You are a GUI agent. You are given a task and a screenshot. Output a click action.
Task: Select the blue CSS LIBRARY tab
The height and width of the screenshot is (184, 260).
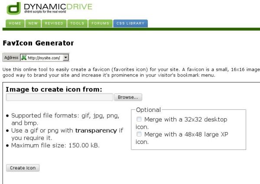[x=130, y=23]
